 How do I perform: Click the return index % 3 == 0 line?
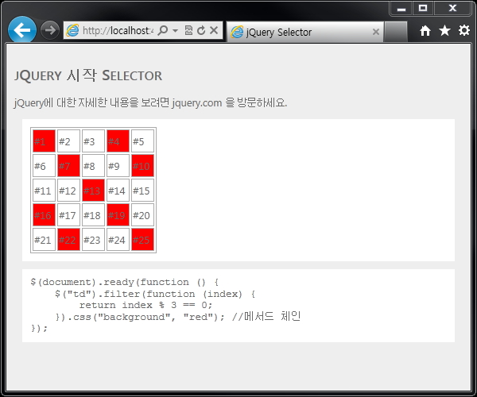click(x=145, y=305)
